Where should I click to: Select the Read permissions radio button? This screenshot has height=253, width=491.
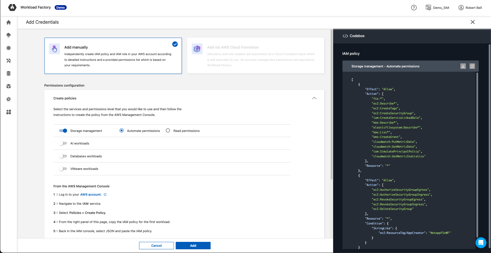[168, 131]
